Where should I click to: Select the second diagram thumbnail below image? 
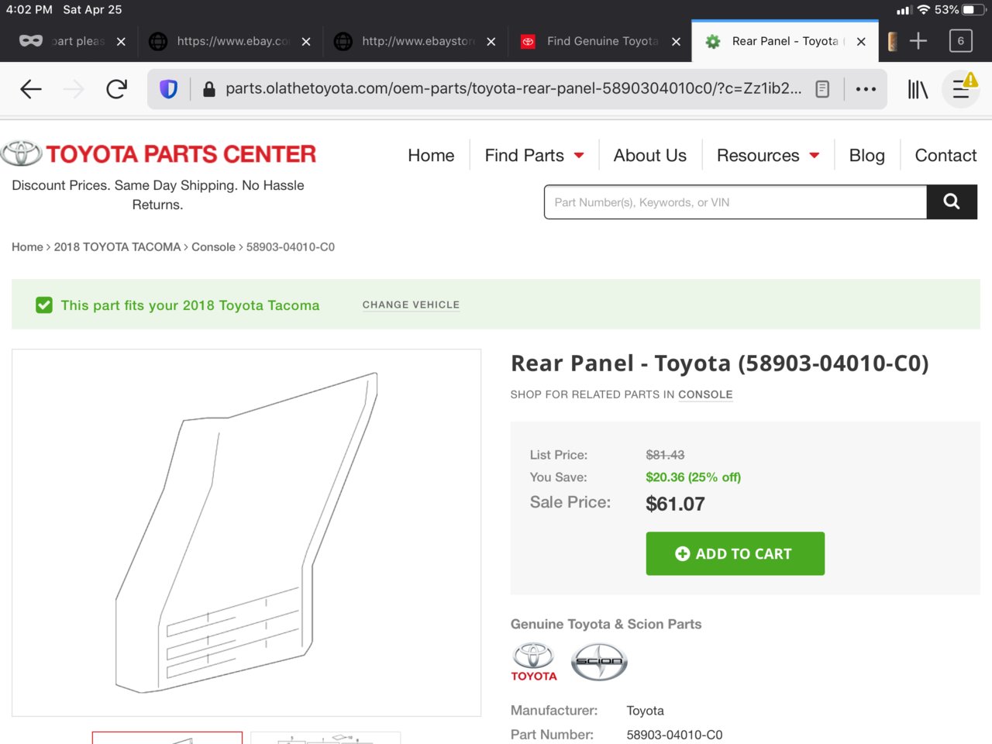click(325, 738)
